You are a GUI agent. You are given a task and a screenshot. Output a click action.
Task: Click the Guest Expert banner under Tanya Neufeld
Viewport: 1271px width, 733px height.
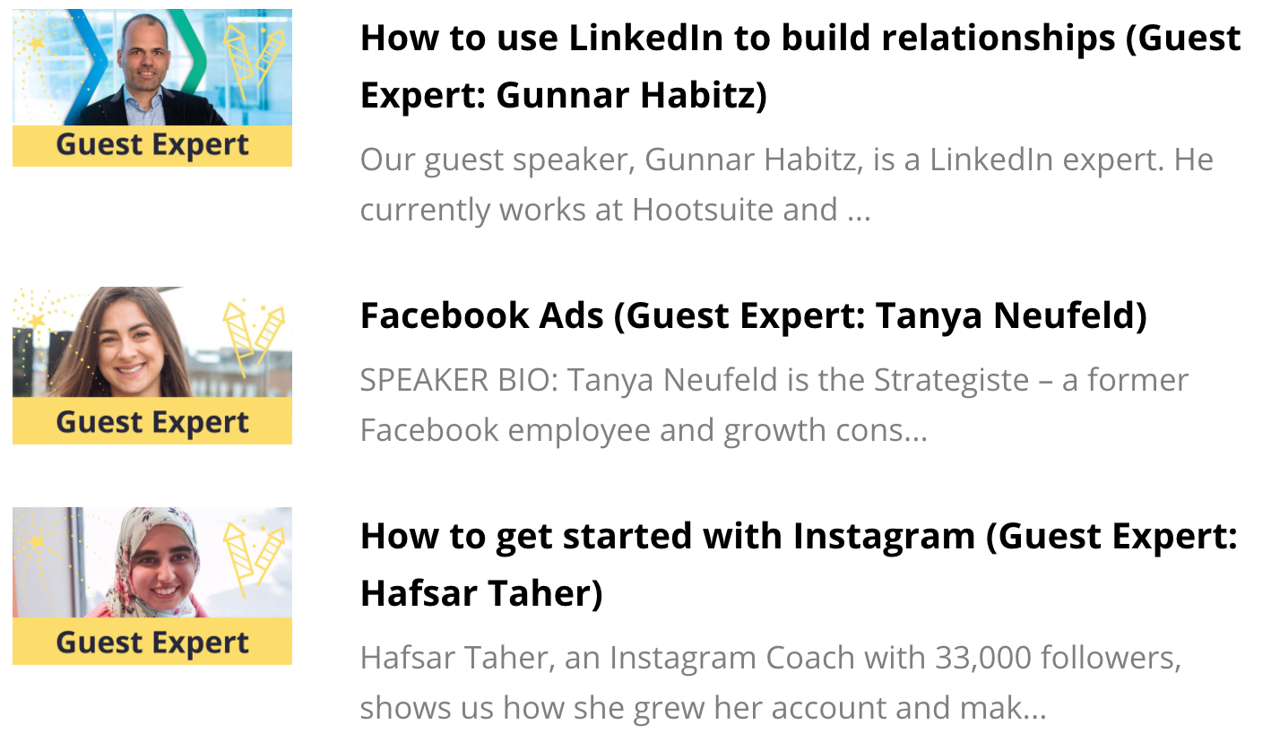coord(152,422)
